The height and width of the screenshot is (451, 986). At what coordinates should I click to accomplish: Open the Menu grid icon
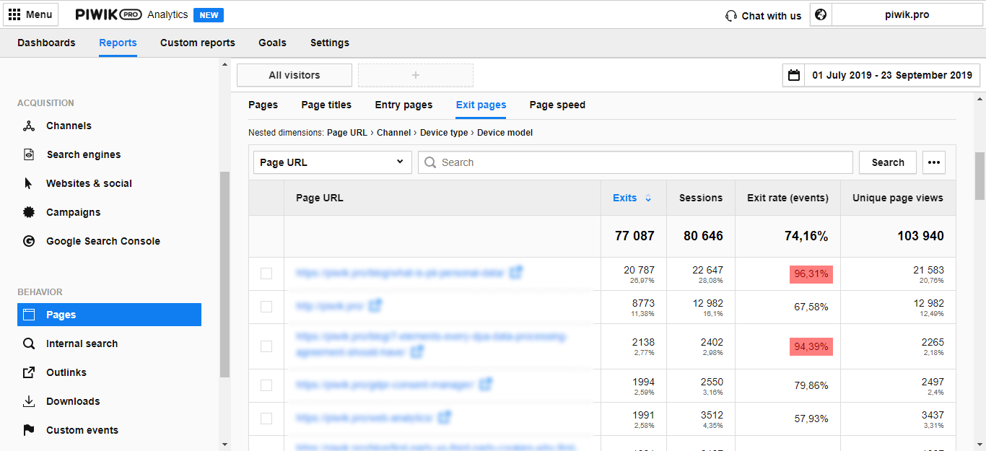14,14
